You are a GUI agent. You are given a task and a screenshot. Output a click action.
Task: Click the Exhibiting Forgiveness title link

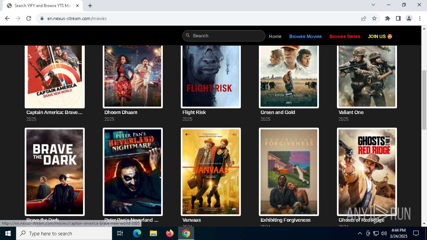(286, 220)
